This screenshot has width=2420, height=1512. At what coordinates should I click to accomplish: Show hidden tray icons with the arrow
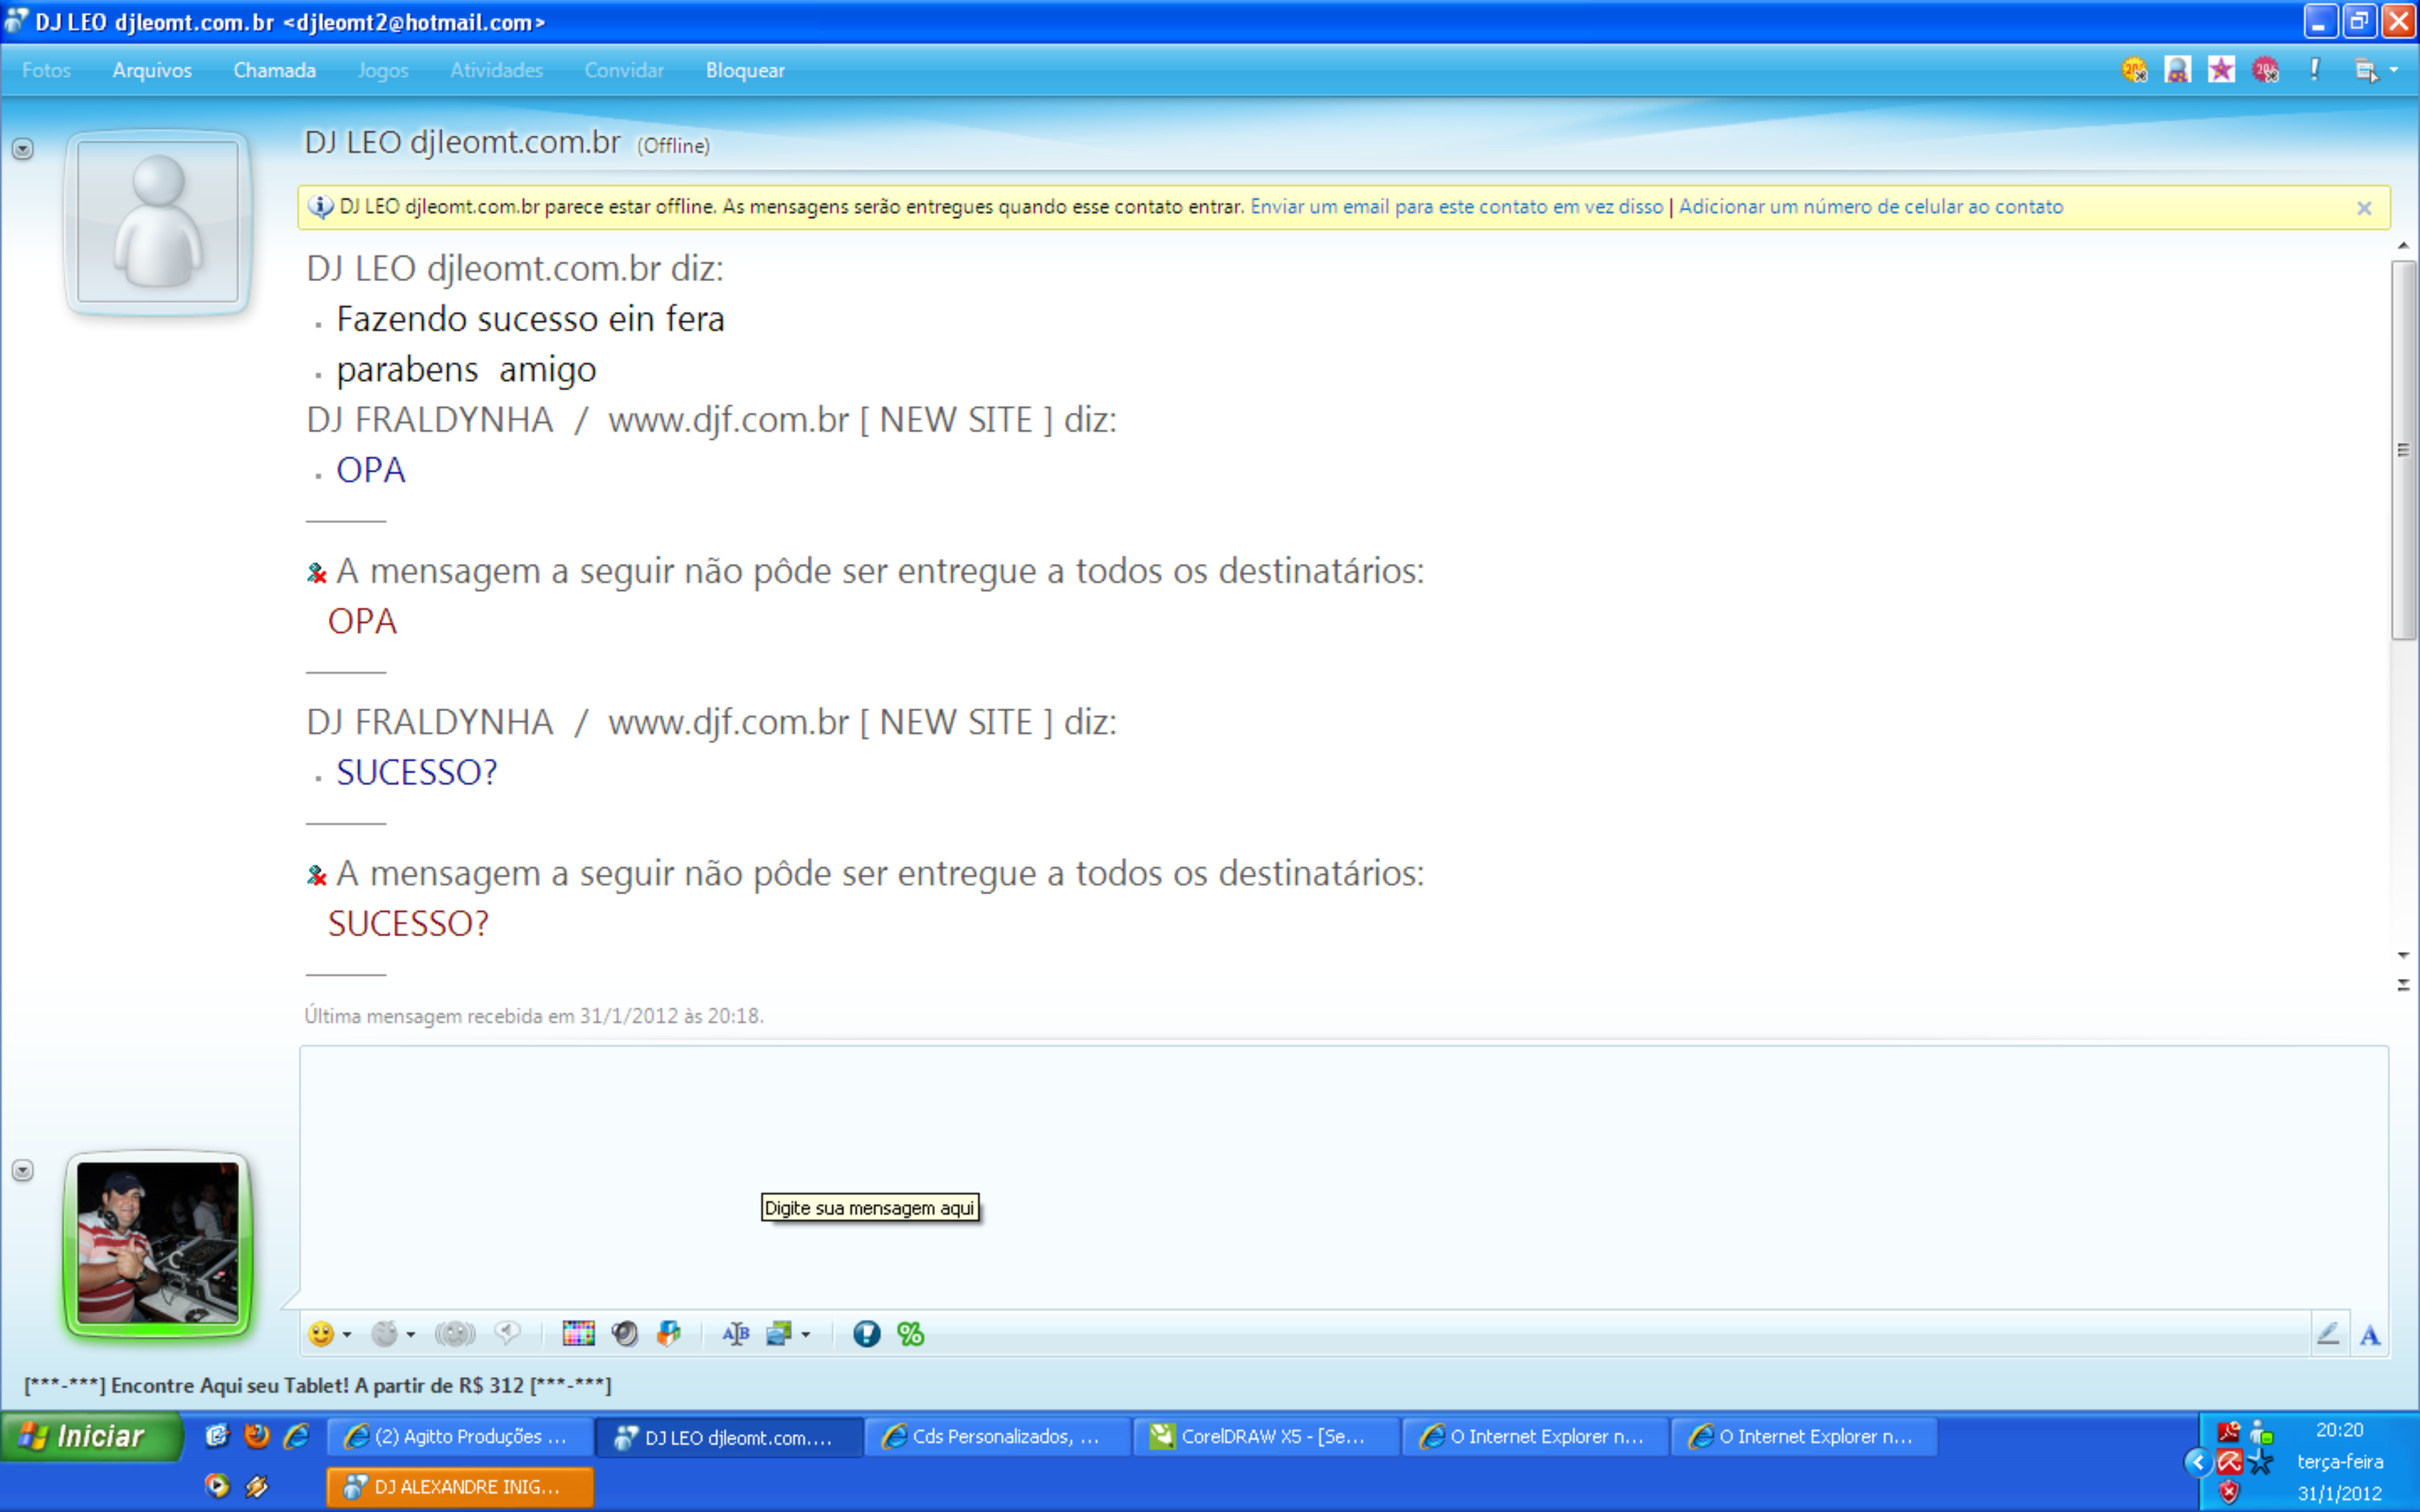(2197, 1462)
